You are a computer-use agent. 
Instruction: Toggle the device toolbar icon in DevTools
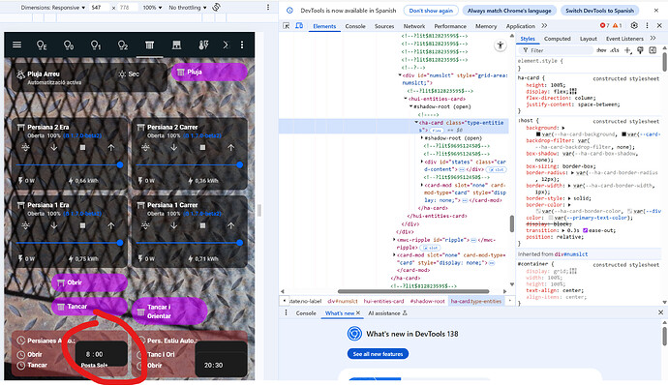tap(299, 26)
